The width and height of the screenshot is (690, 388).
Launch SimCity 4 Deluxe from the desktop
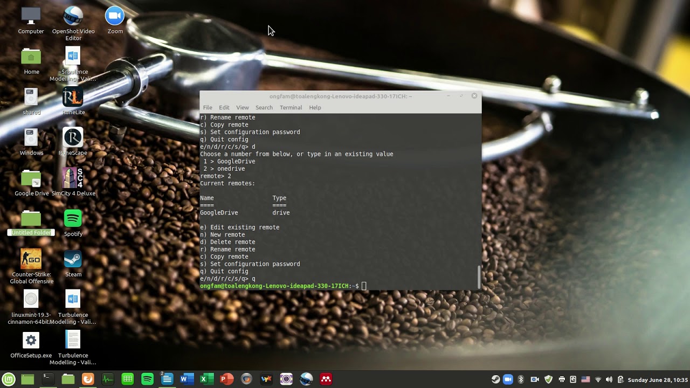point(73,182)
